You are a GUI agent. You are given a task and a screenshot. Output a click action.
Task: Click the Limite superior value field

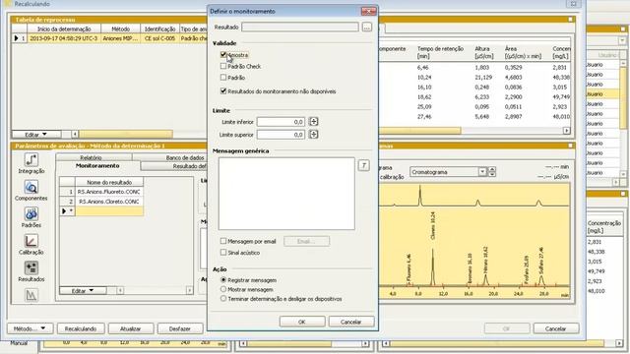coord(281,135)
